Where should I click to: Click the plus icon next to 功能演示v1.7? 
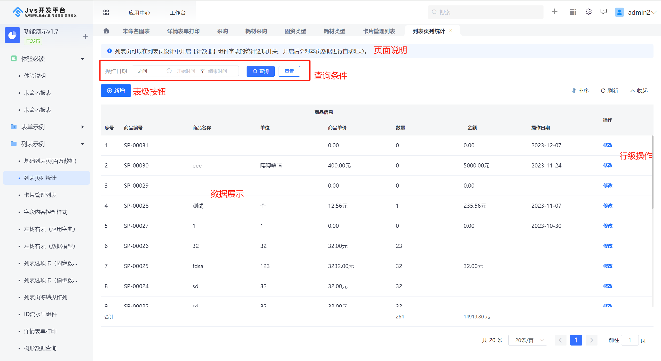click(85, 36)
